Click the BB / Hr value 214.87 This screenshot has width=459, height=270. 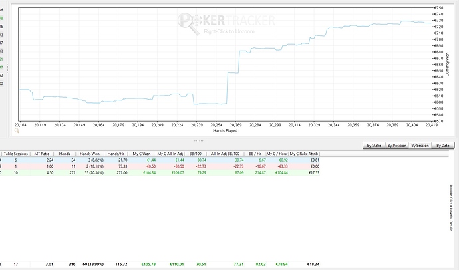(261, 173)
